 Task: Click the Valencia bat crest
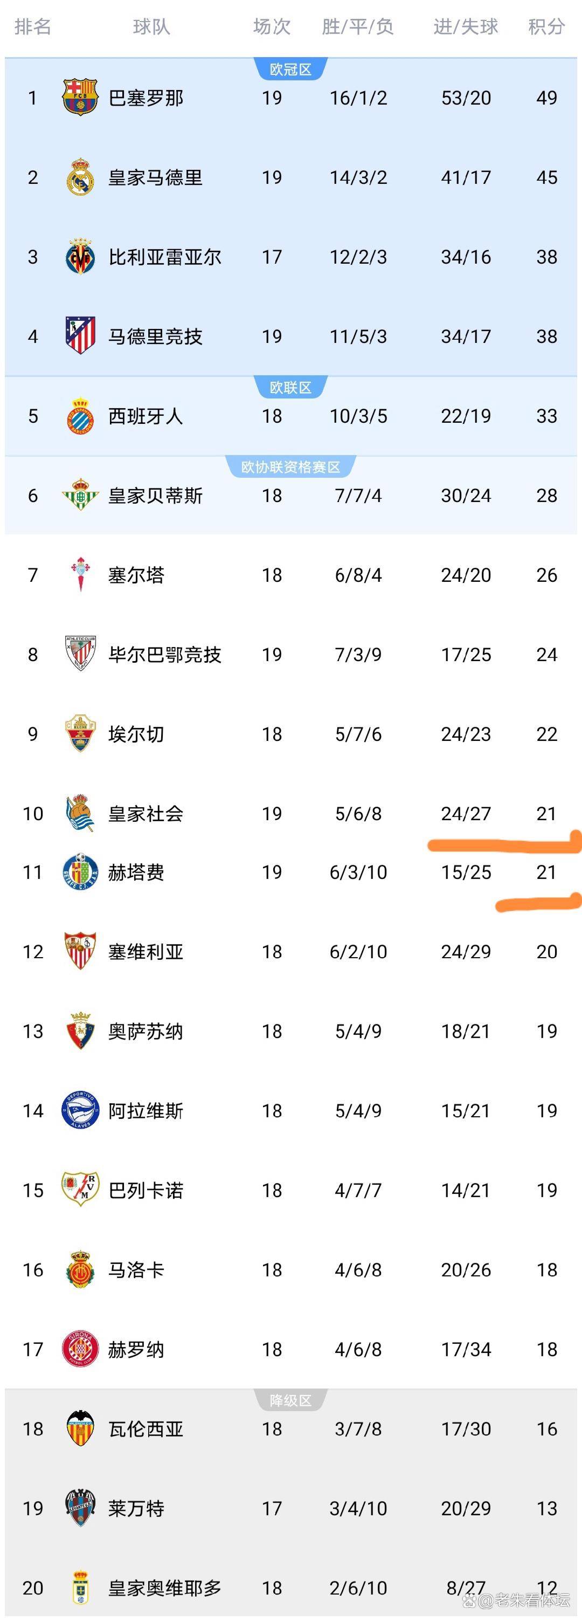pos(80,1428)
